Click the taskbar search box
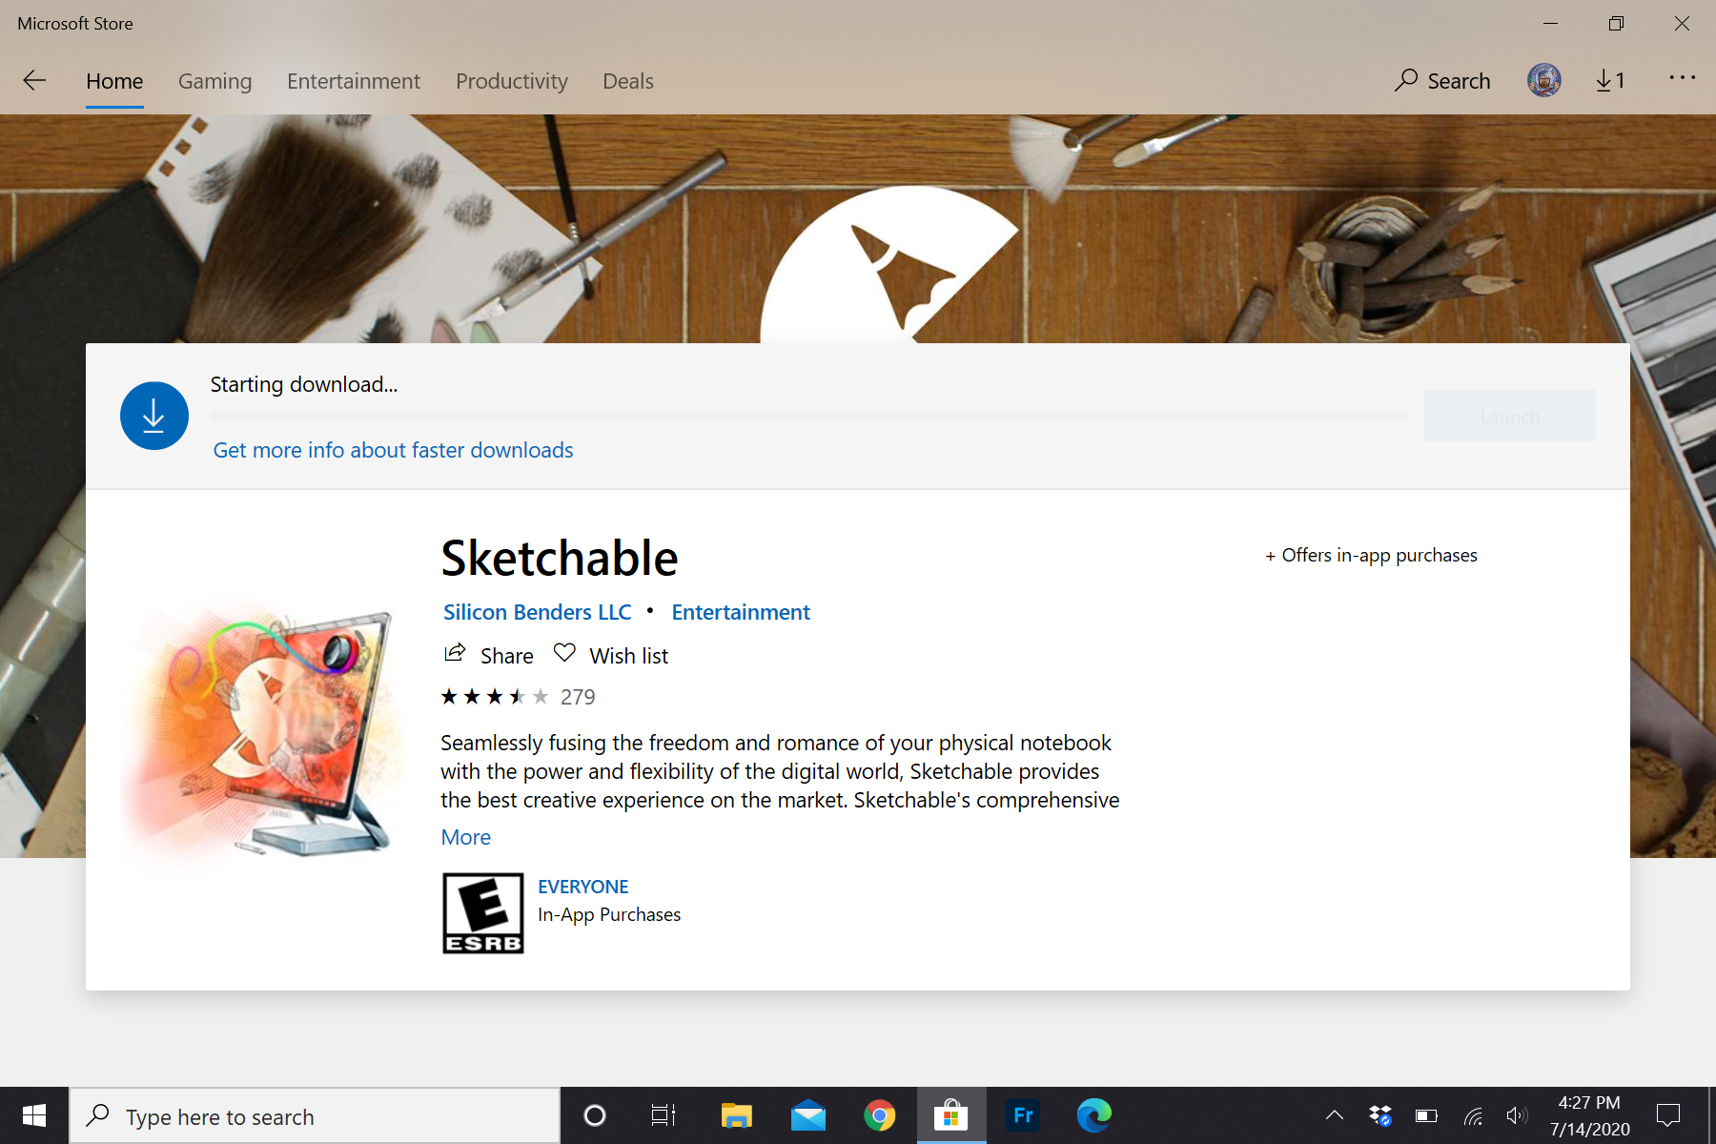This screenshot has height=1144, width=1716. click(315, 1115)
